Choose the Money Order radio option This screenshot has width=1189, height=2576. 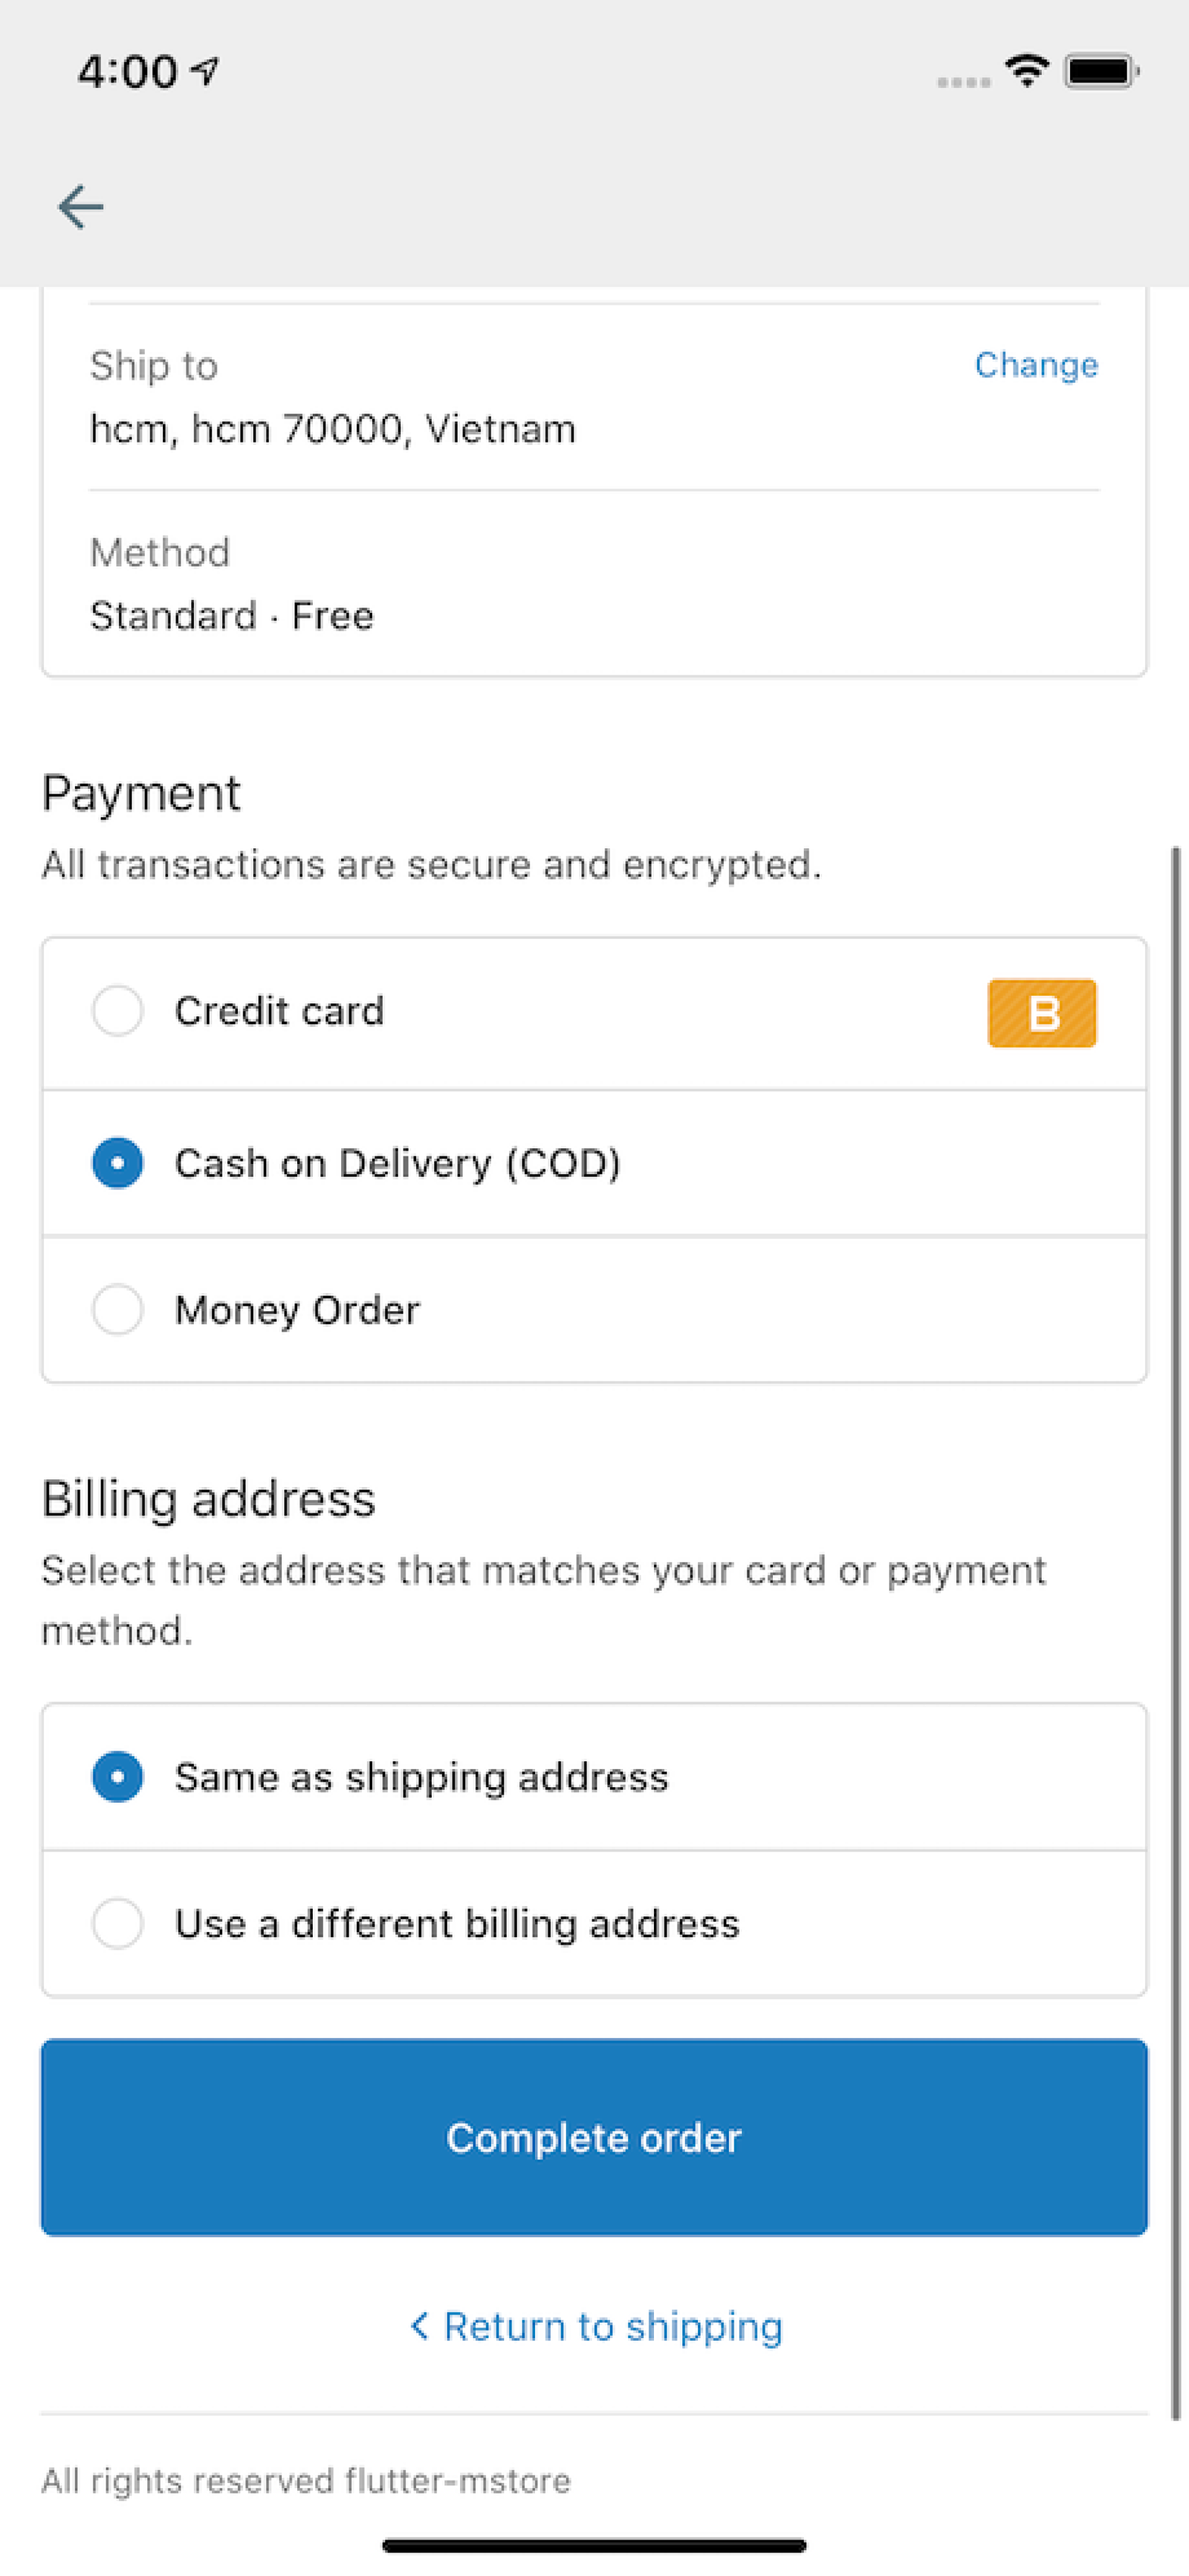coord(118,1309)
